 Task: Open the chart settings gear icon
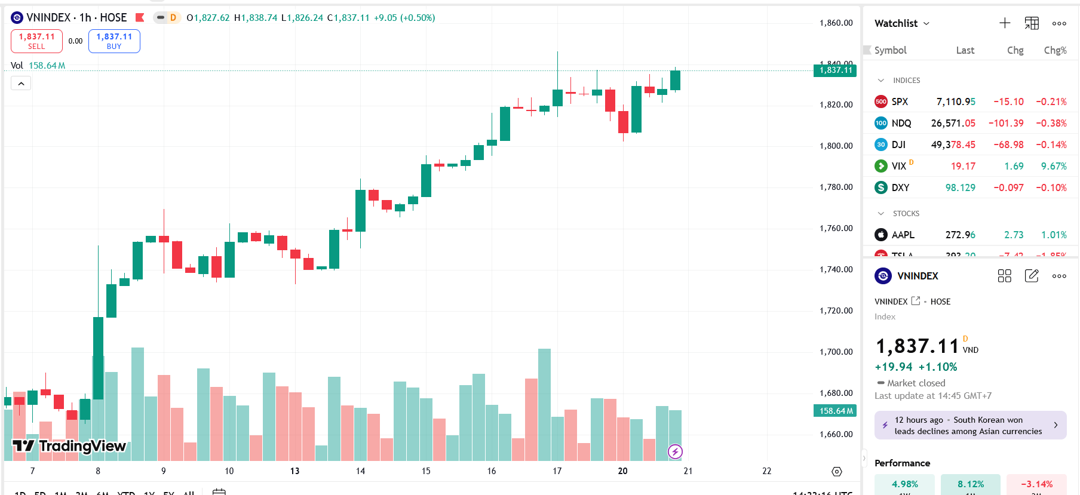[x=836, y=471]
